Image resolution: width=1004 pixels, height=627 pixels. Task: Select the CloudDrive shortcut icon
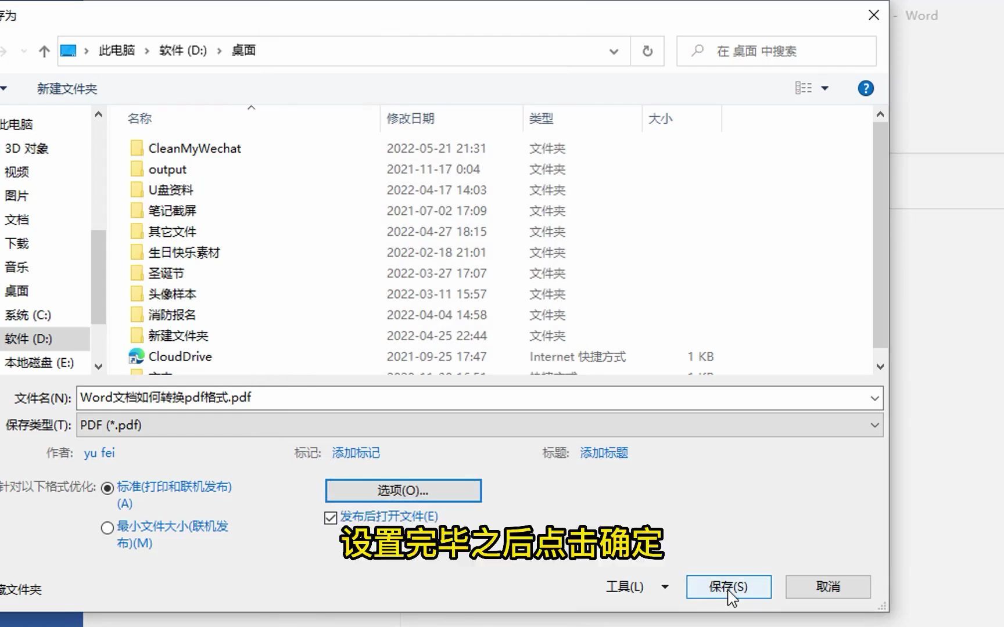(x=137, y=356)
